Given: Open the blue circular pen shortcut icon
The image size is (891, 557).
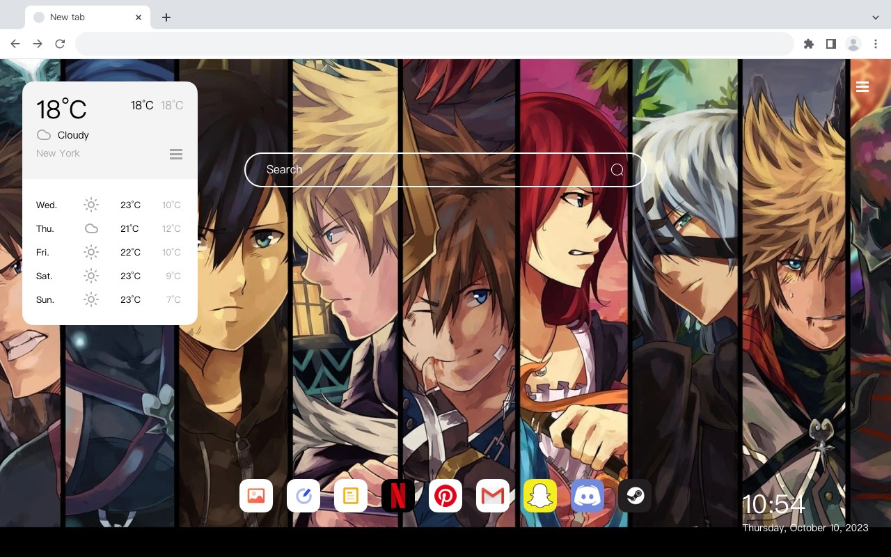Looking at the screenshot, I should (303, 496).
